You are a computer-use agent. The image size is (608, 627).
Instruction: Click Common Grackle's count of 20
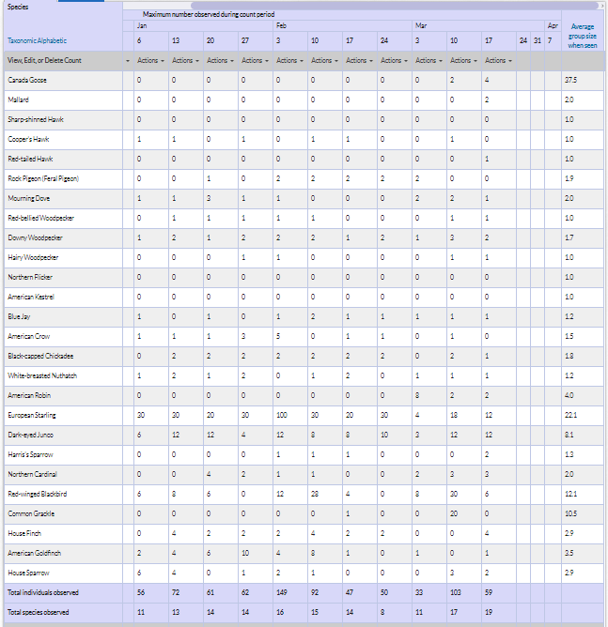tap(454, 513)
